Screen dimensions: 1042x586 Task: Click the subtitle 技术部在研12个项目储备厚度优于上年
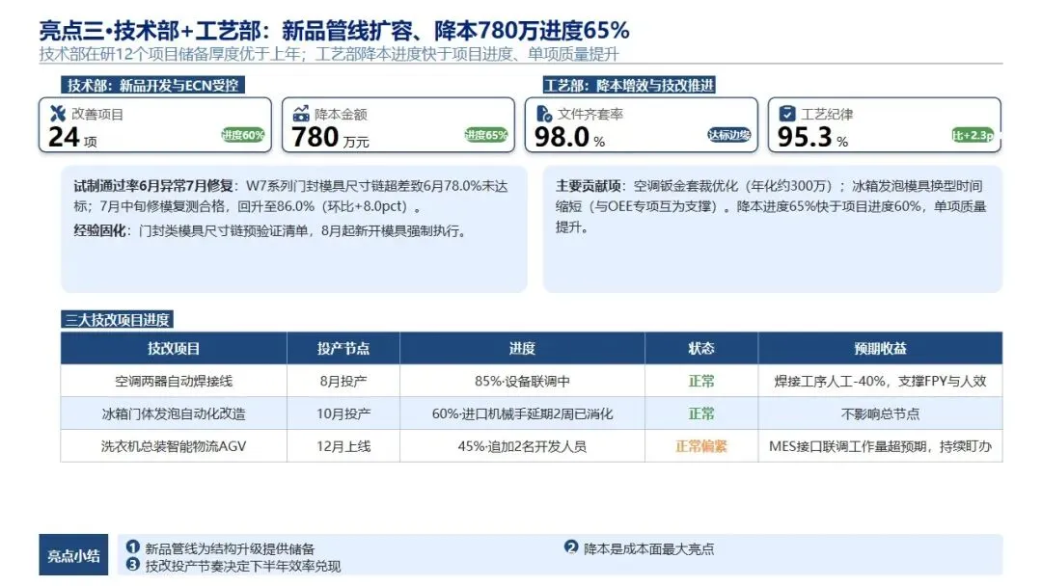point(329,54)
